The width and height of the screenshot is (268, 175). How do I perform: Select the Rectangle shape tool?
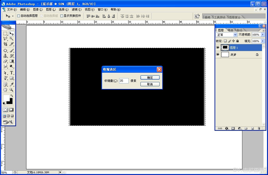tap(11, 78)
